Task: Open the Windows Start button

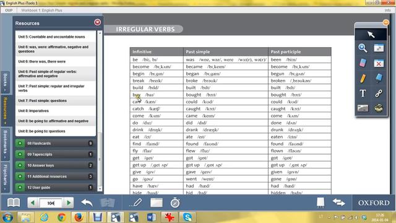Action: point(8,217)
